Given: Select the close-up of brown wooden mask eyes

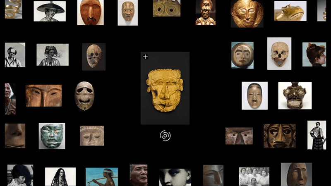Looking at the screenshot, I should coord(44,95).
